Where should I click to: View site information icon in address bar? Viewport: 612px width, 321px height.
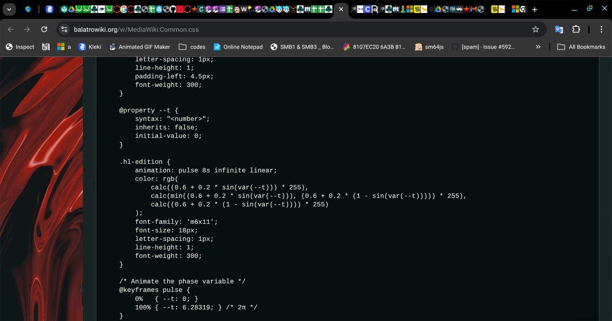(x=65, y=30)
